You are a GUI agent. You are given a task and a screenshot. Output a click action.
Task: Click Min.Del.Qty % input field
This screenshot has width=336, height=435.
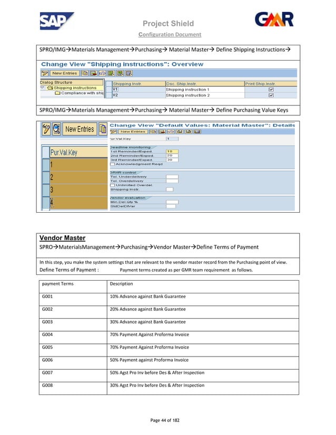pos(172,202)
